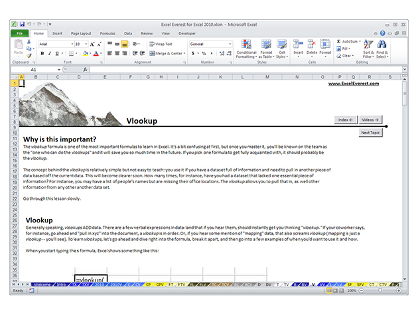Screen dimensions: 418x314
Task: Click the Fill Color yellow swatch
Action: pyautogui.click(x=86, y=53)
